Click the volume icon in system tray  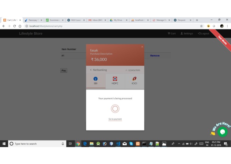pos(191,144)
